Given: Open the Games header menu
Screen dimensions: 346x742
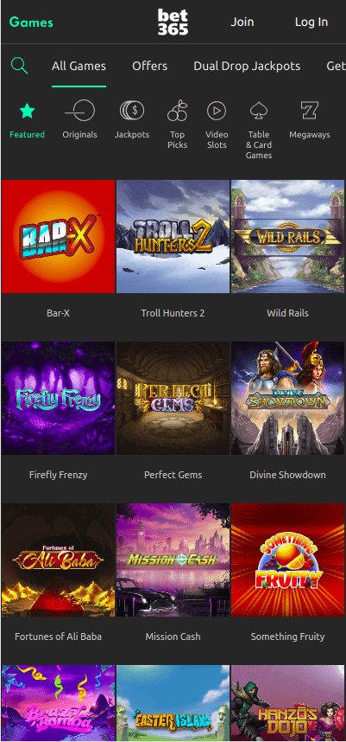Looking at the screenshot, I should pyautogui.click(x=31, y=22).
